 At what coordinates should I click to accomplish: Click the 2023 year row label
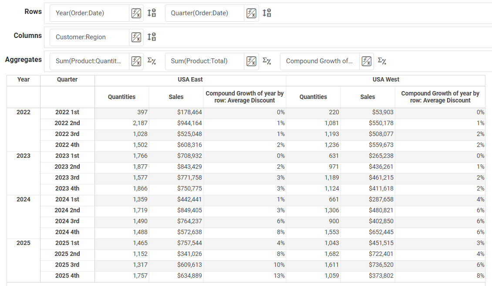tap(24, 156)
